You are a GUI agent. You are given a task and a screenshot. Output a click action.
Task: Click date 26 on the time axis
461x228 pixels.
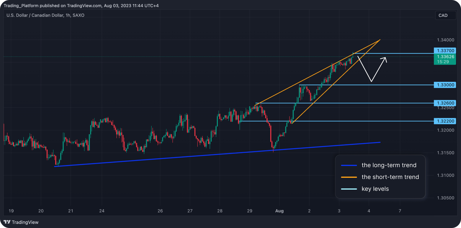click(x=160, y=211)
